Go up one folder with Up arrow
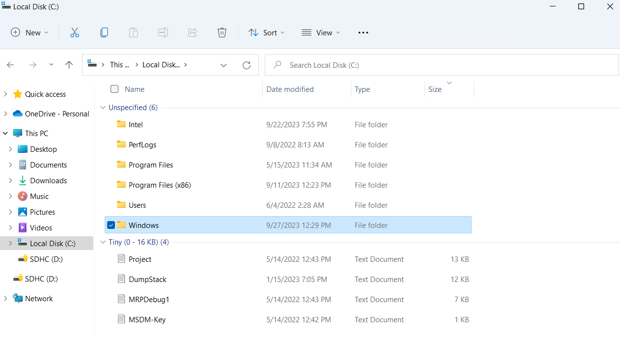 [69, 65]
